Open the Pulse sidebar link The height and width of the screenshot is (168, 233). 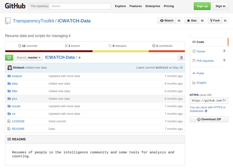coord(200,73)
